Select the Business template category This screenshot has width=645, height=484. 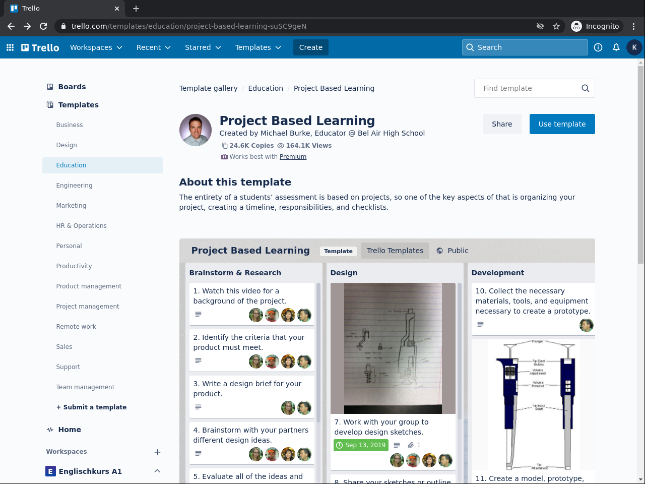(x=103, y=125)
